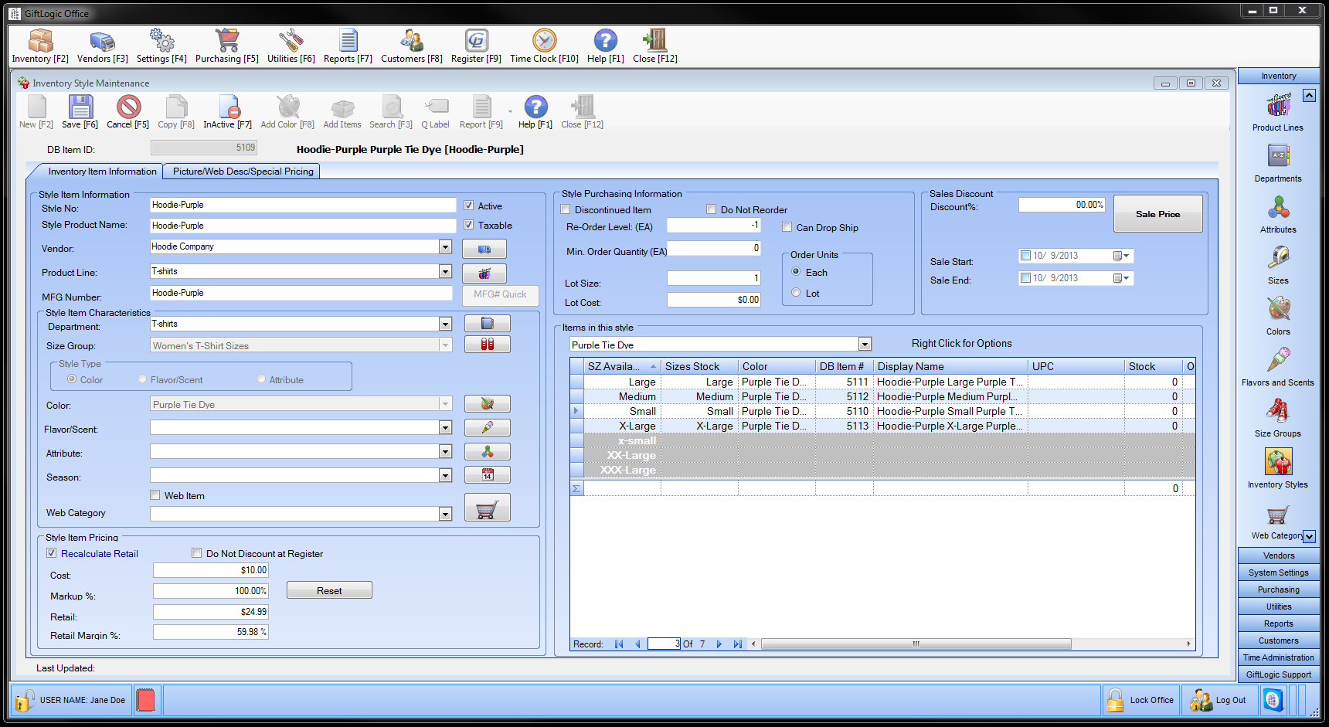Open the Register icon
The image size is (1329, 727).
476,46
